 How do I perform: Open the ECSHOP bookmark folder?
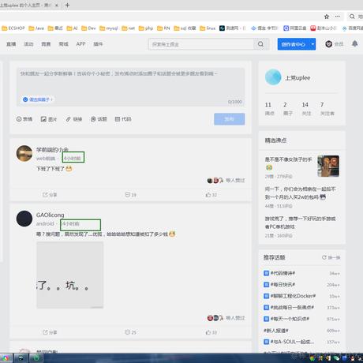point(13,28)
